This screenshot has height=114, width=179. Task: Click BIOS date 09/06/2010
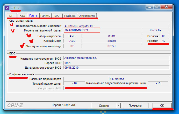tap(117, 68)
